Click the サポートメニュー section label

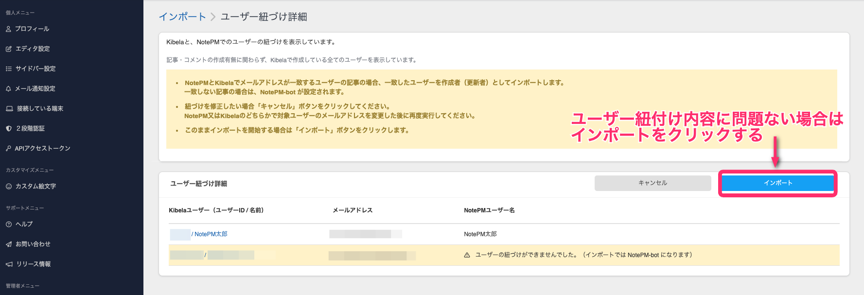[25, 208]
